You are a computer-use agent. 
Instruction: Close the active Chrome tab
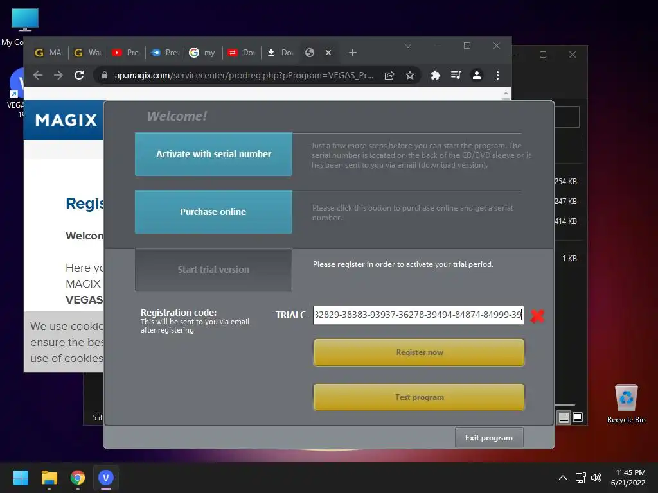(x=328, y=53)
